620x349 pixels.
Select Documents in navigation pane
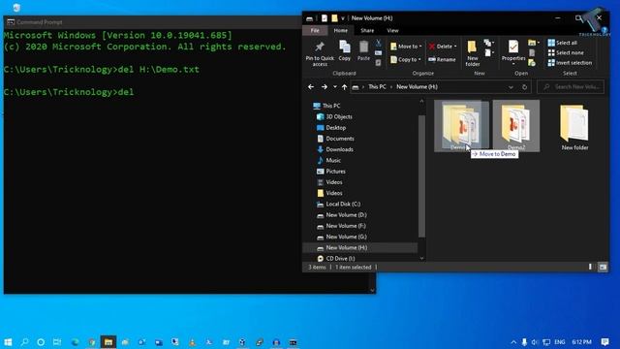coord(335,139)
